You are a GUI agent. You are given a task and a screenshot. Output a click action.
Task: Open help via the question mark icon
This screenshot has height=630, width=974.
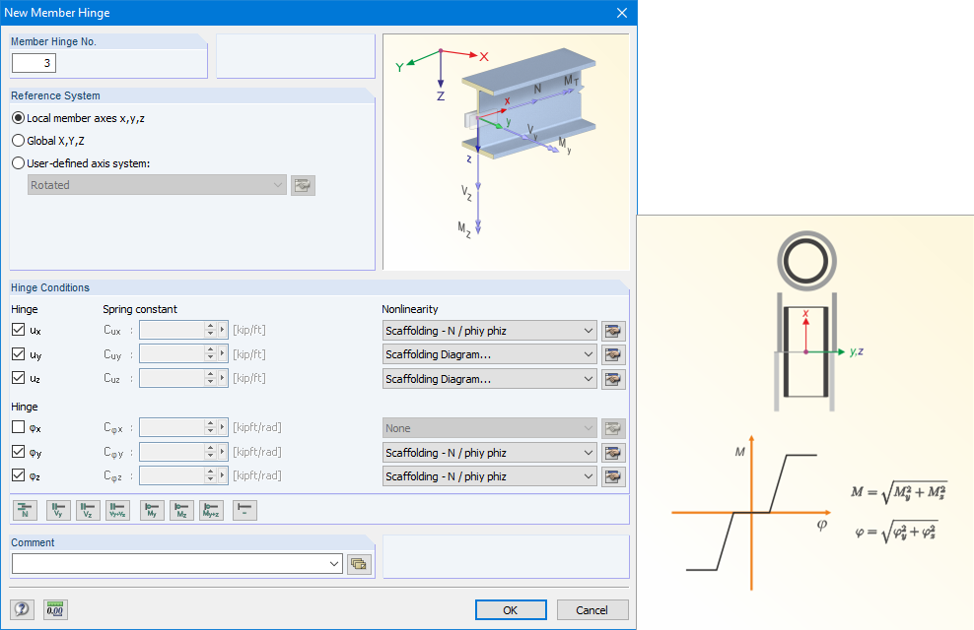[22, 608]
